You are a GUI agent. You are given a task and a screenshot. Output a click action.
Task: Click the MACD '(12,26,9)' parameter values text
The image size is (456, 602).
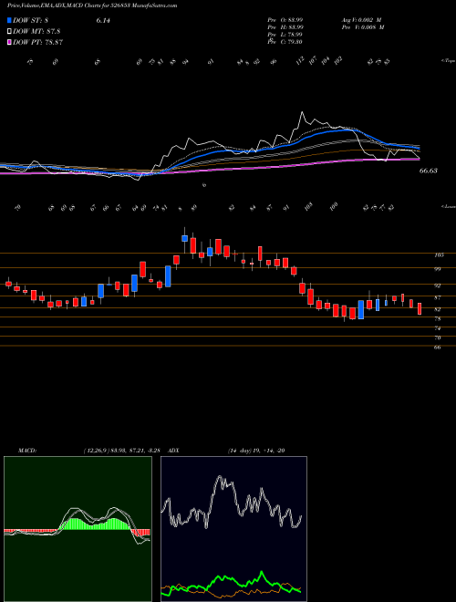124,451
